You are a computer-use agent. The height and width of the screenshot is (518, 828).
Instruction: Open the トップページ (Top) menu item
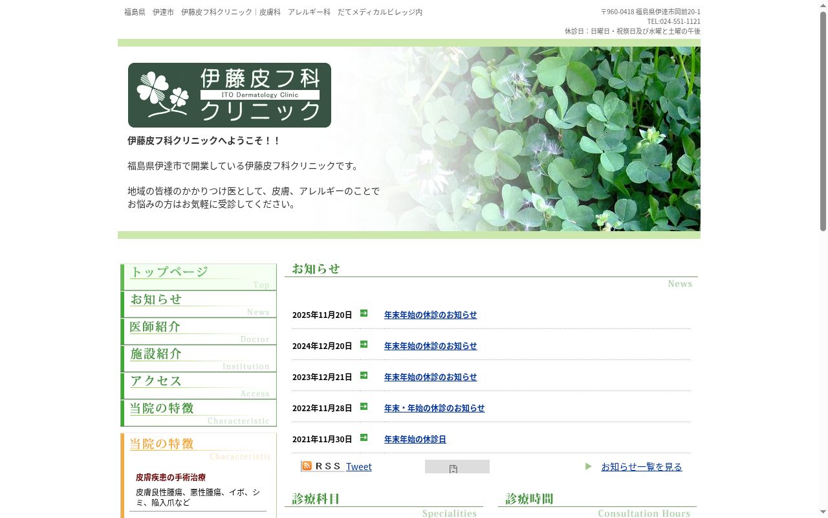click(199, 277)
